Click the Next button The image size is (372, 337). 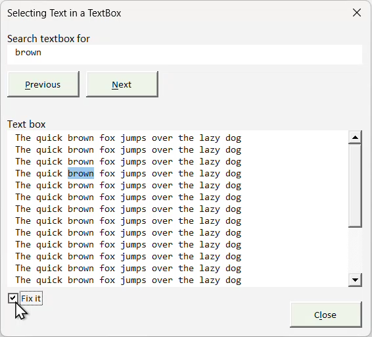(122, 84)
